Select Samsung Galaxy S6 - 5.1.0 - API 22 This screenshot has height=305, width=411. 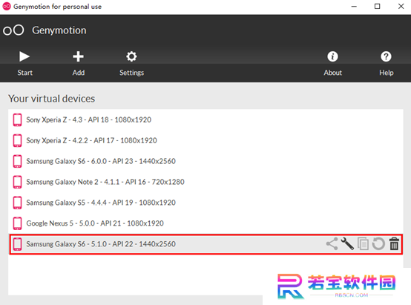[205, 244]
